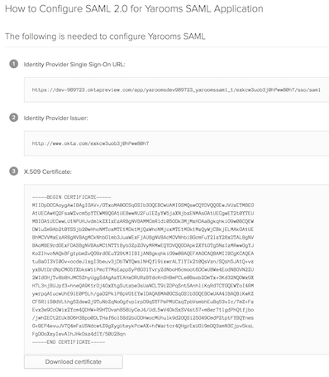Click the certificate line starting with A1UECAwKQ2
329x377 pixels.
pos(143,213)
